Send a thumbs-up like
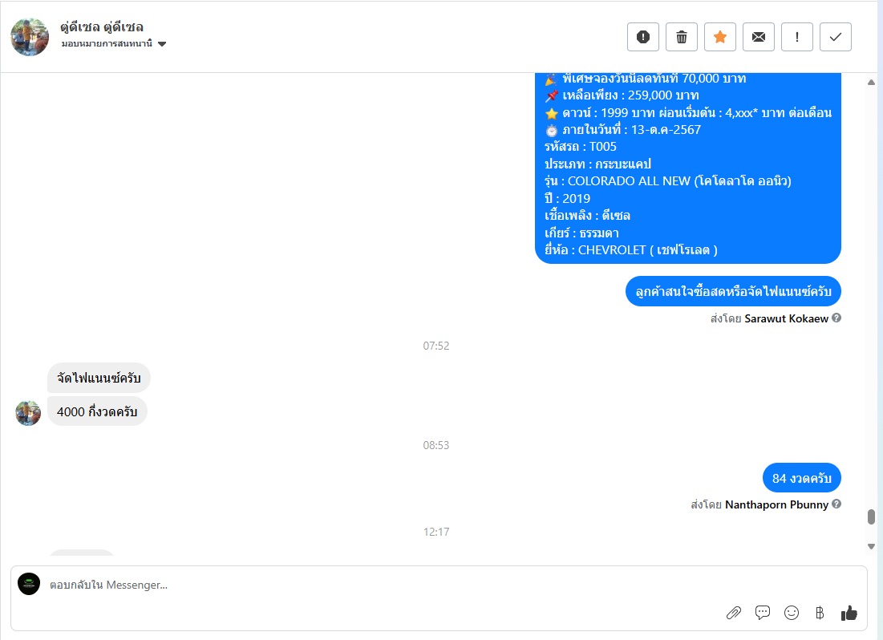This screenshot has height=640, width=883. click(x=849, y=613)
